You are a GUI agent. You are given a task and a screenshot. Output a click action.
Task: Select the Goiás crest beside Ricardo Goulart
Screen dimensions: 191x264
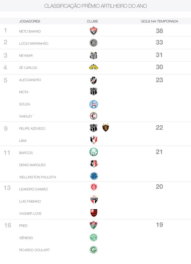[93, 250]
